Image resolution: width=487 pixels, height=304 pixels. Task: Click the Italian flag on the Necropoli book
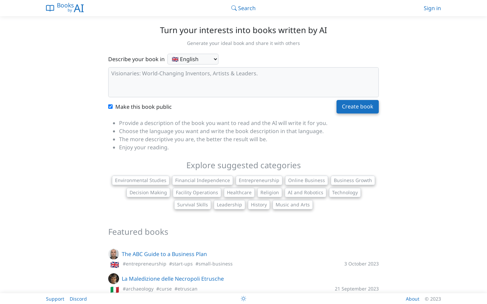point(115,289)
